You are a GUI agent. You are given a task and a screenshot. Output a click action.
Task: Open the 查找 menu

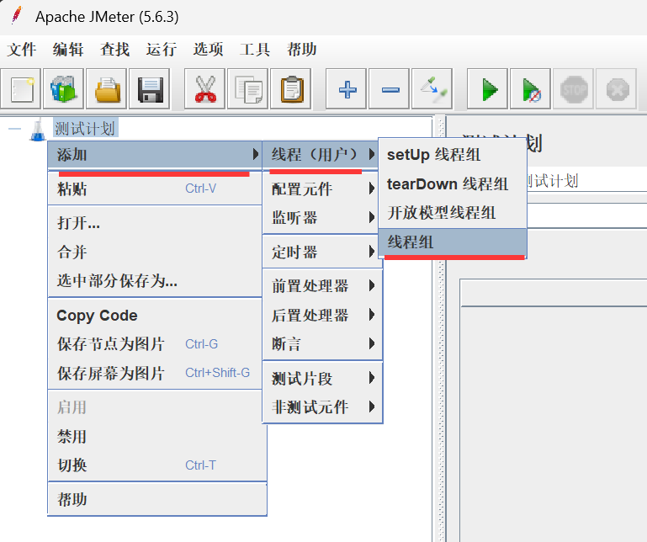point(114,50)
